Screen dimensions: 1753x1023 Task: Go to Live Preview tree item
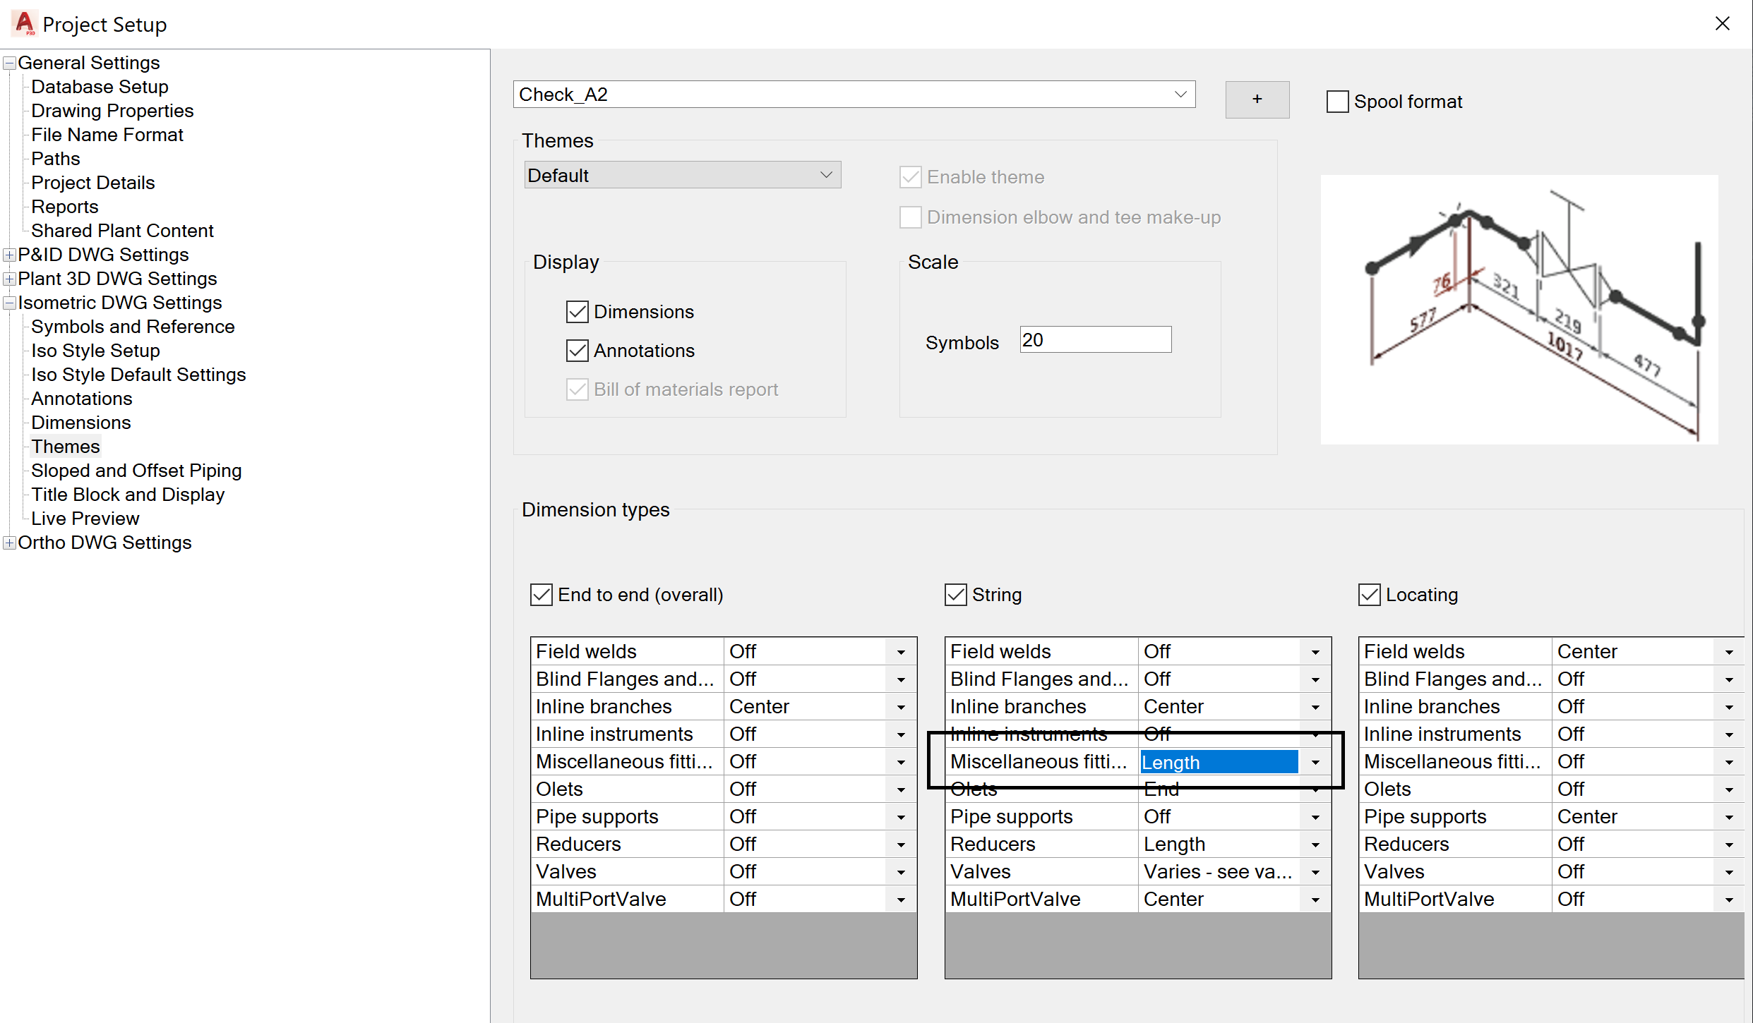tap(85, 519)
